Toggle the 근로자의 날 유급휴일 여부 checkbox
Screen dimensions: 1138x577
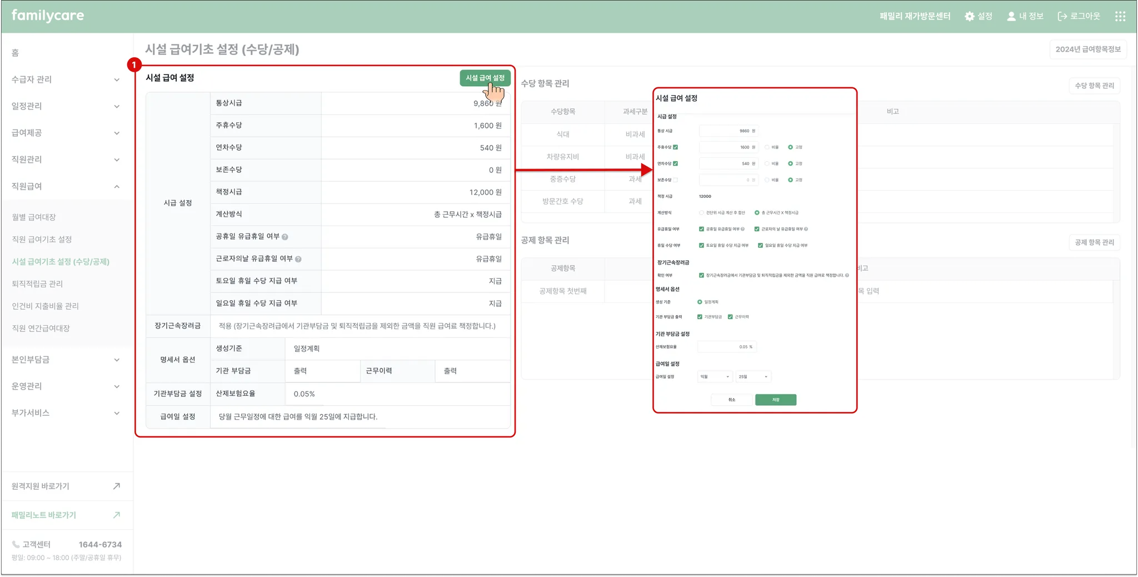(757, 229)
